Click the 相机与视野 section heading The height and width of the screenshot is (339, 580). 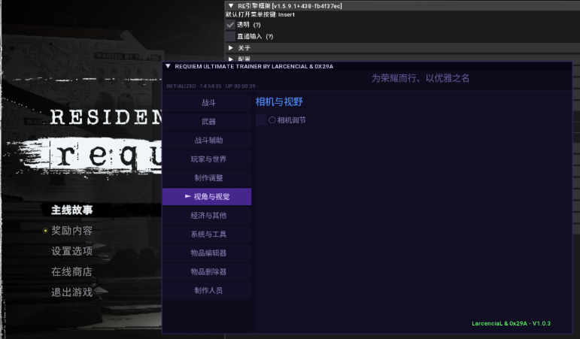pos(279,101)
